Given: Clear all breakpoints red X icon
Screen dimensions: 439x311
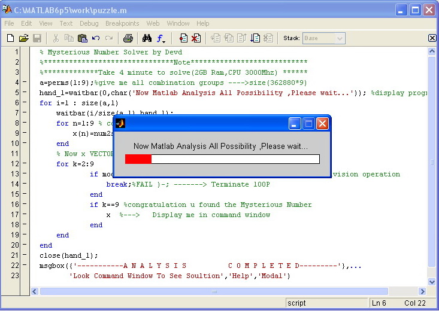Looking at the screenshot, I should (x=196, y=38).
